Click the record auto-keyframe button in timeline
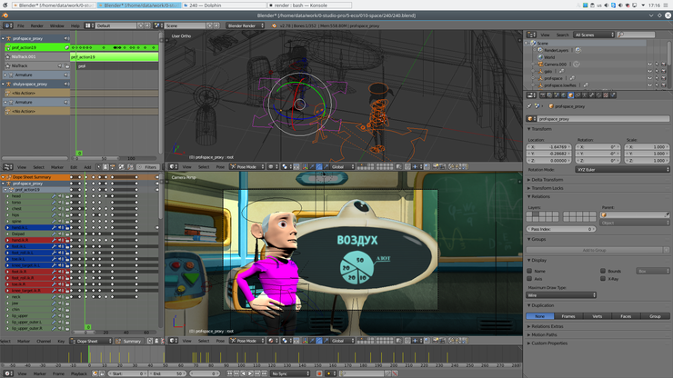This screenshot has height=378, width=673. 319,373
